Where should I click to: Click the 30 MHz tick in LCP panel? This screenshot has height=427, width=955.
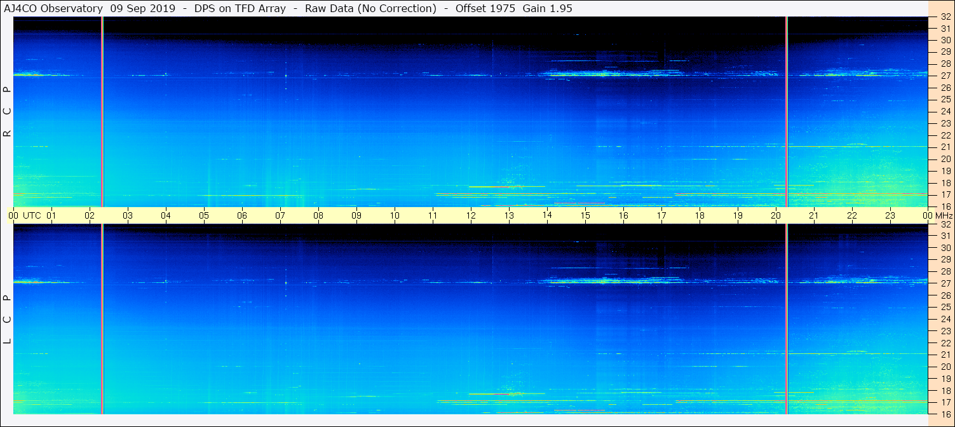(x=945, y=248)
